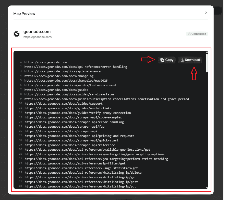
Task: Select the scraper-api/reference URL
Action: (x=70, y=145)
